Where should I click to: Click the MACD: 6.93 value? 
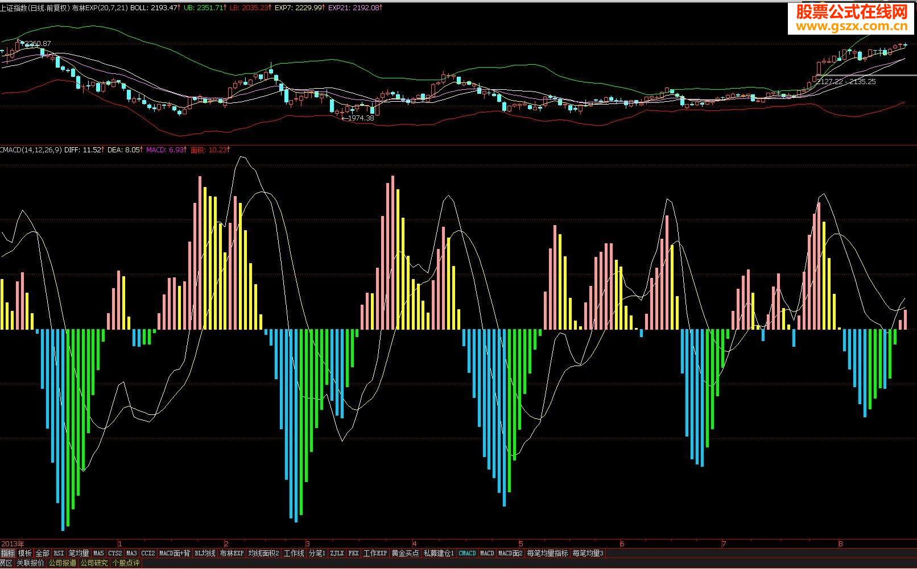pos(167,150)
